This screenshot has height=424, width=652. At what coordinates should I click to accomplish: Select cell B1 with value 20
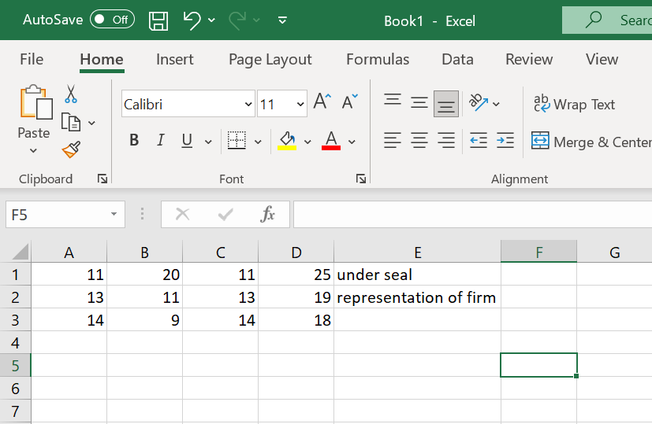point(145,275)
